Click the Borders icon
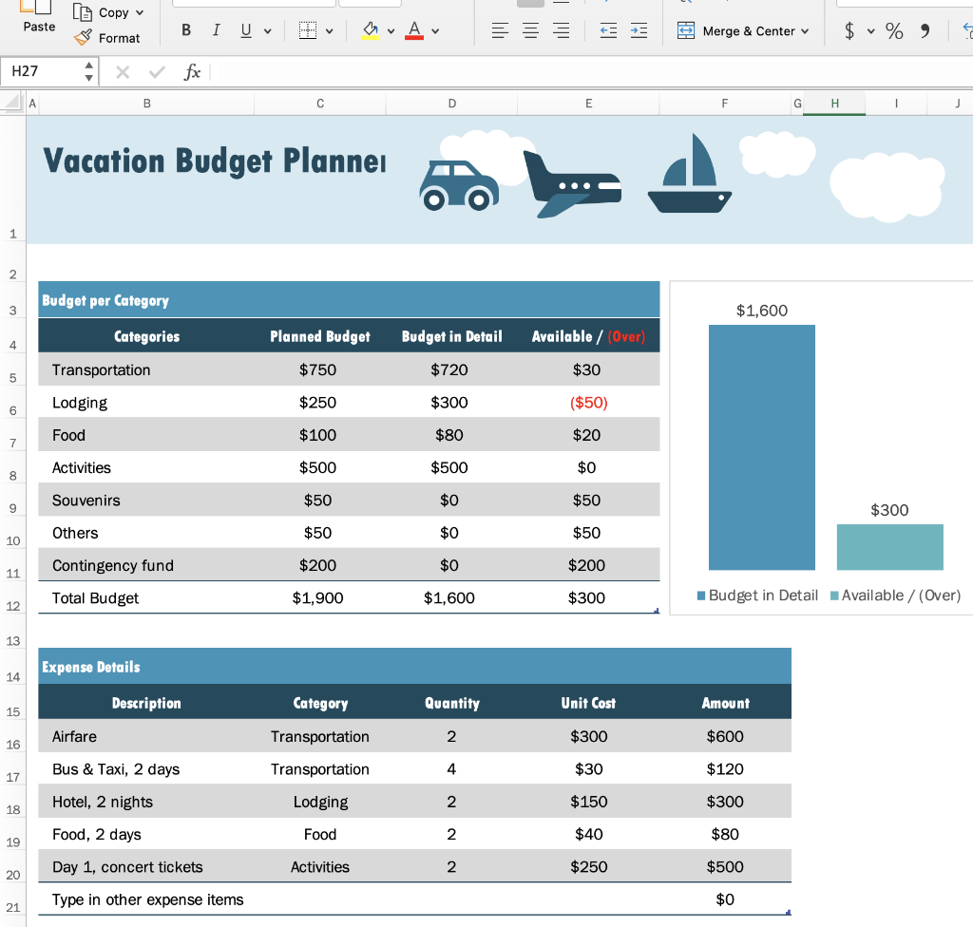The height and width of the screenshot is (927, 973). [x=308, y=29]
